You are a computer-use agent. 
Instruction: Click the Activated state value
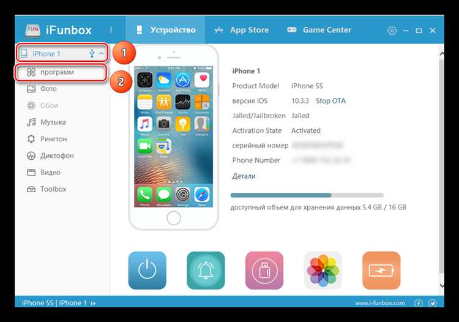(x=306, y=130)
